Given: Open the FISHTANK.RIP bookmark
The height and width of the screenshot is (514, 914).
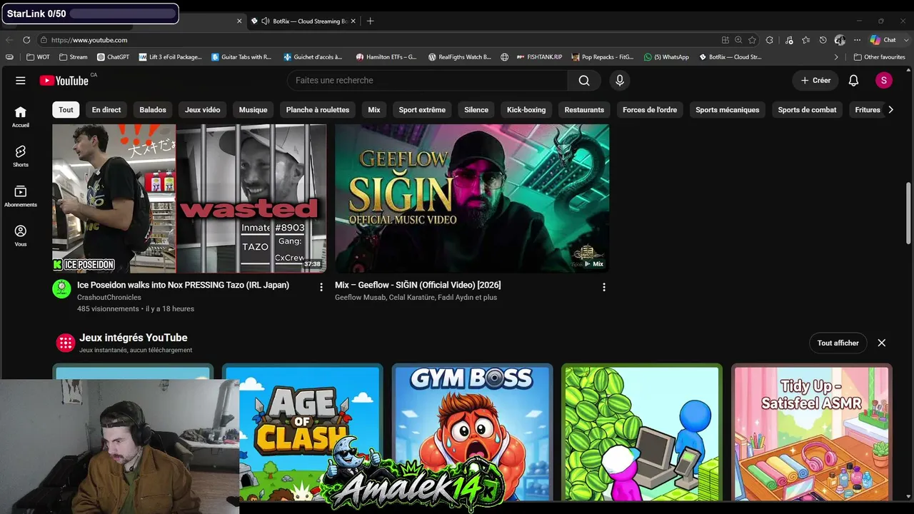Looking at the screenshot, I should click(540, 57).
